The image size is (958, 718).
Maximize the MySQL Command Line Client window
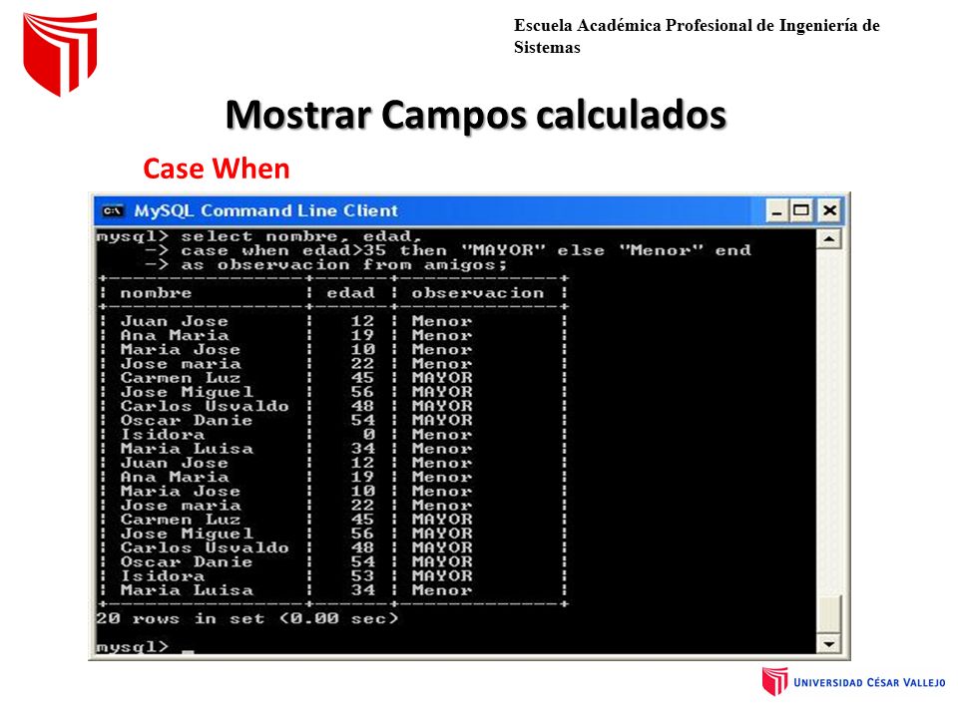[x=800, y=211]
